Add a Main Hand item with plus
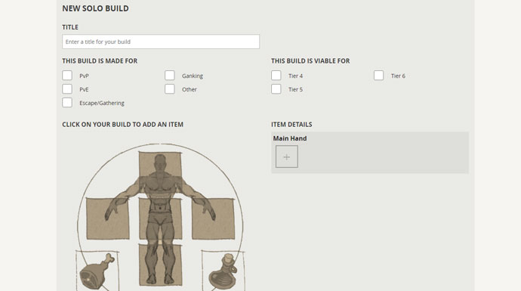 coord(287,156)
